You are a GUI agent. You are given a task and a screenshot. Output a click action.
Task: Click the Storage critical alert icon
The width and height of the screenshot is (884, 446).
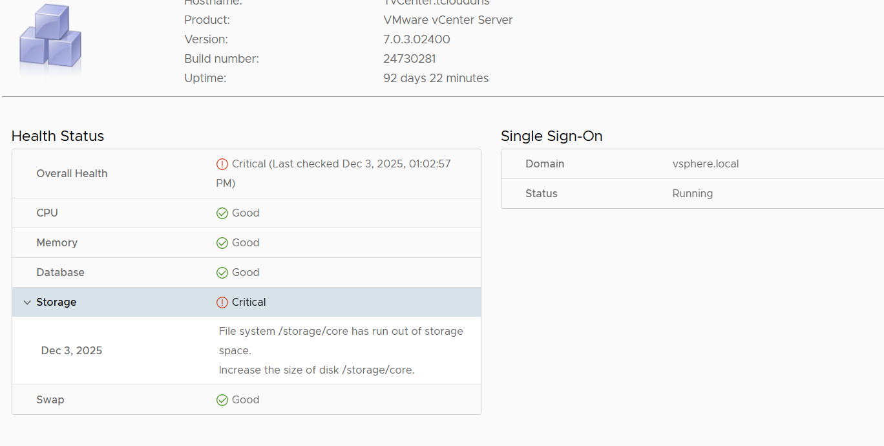tap(222, 303)
